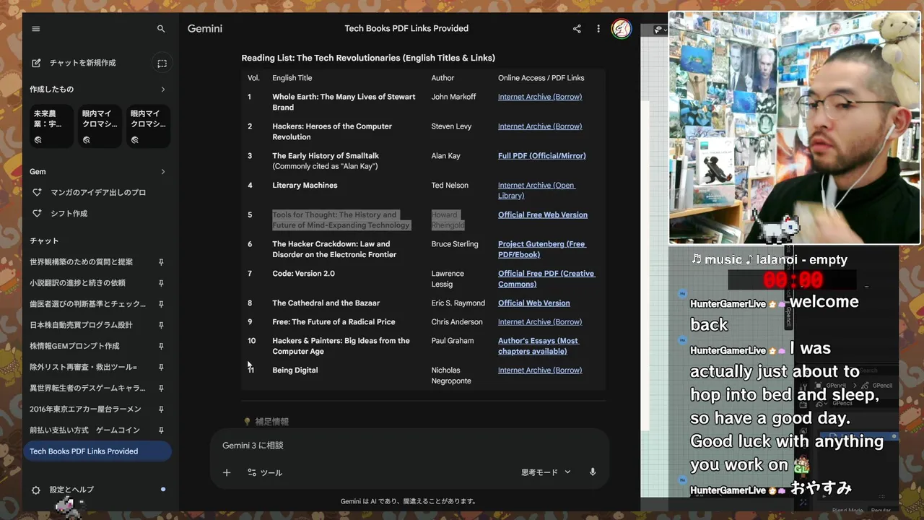Open 設定とヘルプ settings and help

coord(71,490)
